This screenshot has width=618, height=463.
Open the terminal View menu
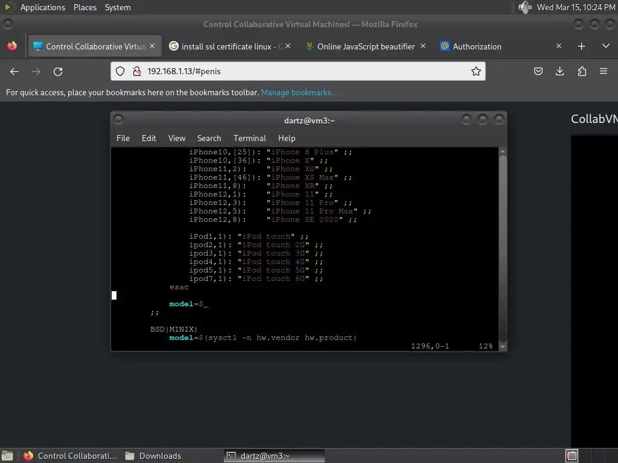point(177,138)
